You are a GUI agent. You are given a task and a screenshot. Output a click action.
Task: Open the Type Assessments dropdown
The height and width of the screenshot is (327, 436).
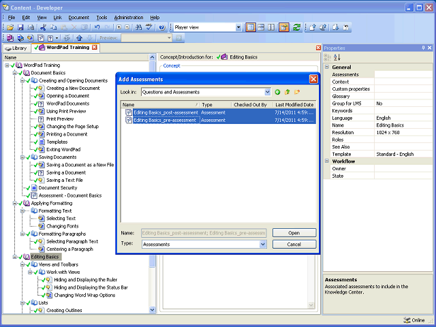point(263,245)
